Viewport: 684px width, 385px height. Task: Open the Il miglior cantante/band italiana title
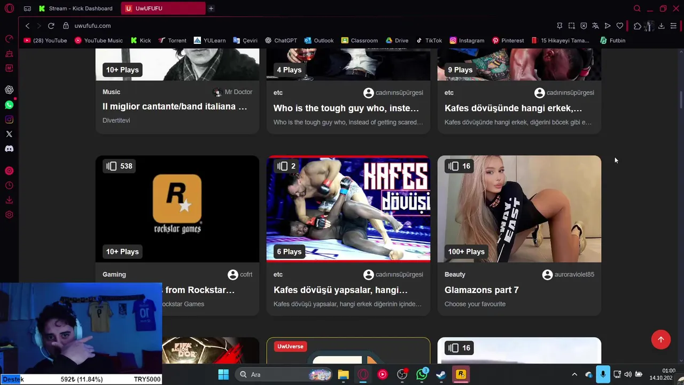coord(175,106)
